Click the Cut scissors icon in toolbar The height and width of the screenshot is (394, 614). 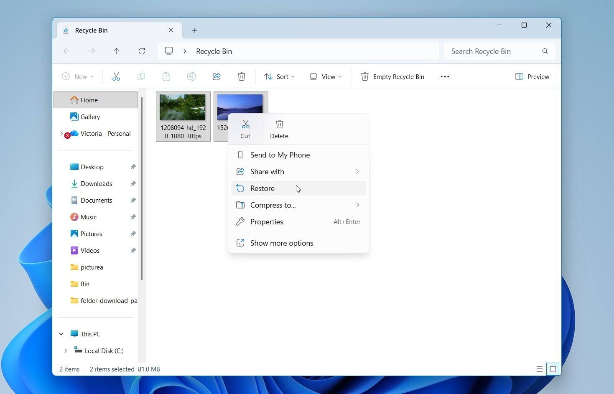[x=116, y=76]
